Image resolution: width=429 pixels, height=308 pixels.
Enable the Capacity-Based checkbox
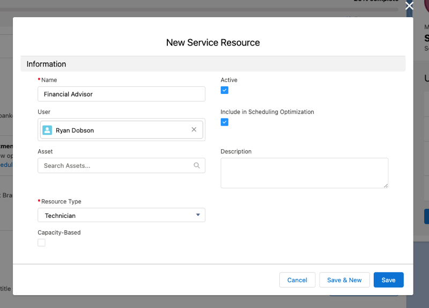(42, 243)
